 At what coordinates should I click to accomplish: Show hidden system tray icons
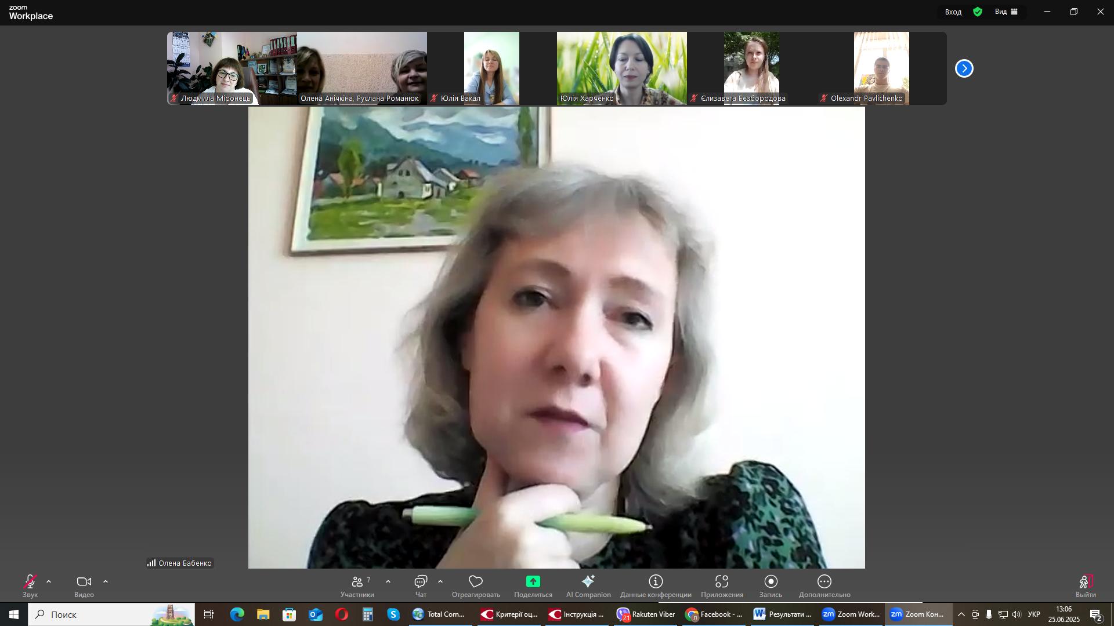pos(961,614)
